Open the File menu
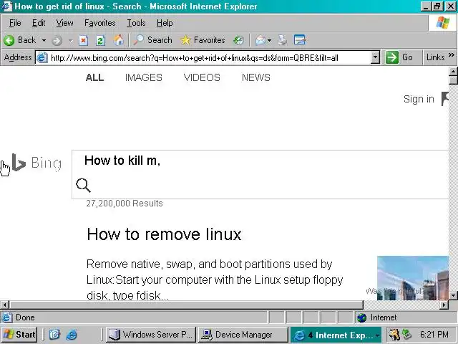458x344 pixels. click(x=15, y=23)
